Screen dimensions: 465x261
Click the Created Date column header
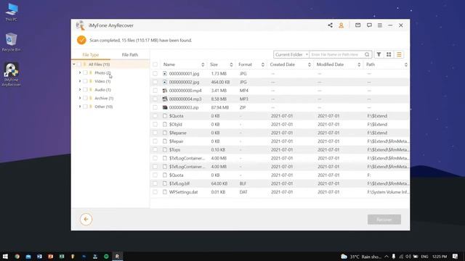(283, 65)
